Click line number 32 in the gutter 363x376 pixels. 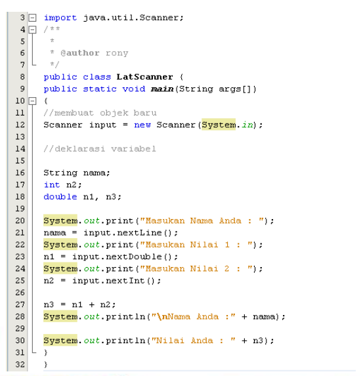click(x=20, y=364)
